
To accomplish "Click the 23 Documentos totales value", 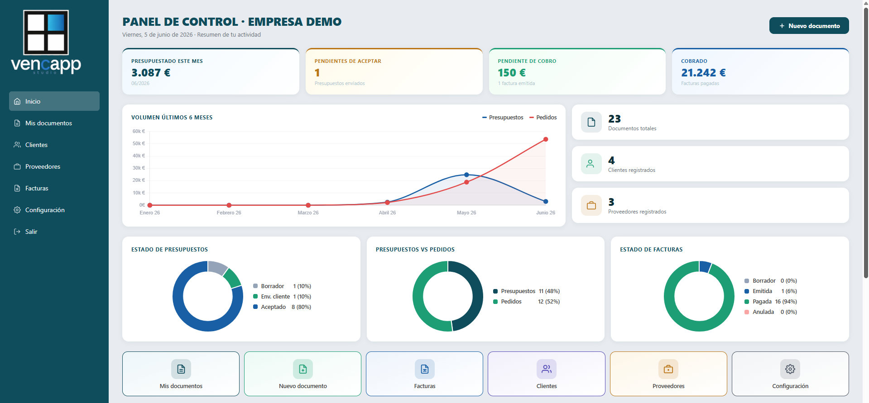I will pos(615,119).
